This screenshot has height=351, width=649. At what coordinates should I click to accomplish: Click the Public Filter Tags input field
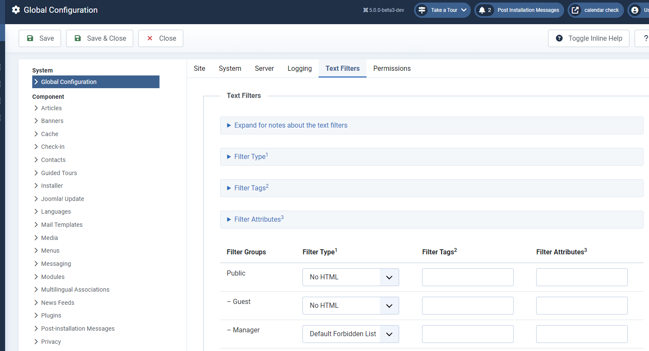(468, 277)
